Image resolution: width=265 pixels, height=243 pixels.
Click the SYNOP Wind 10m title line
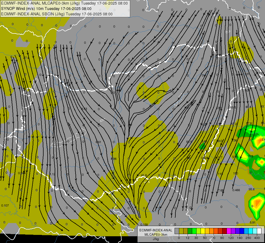coord(46,9)
